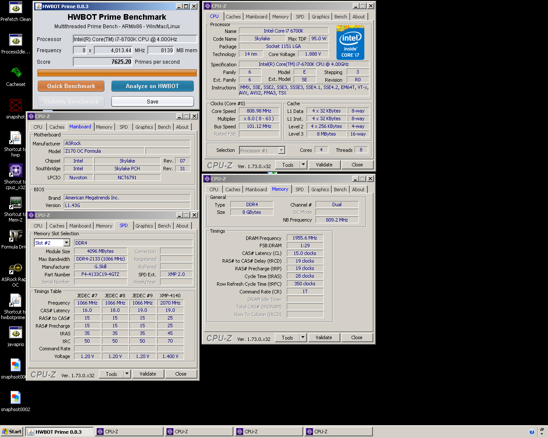Select the last CPU-Z taskbar item
Screen dimensions: 548x438
coord(338,432)
